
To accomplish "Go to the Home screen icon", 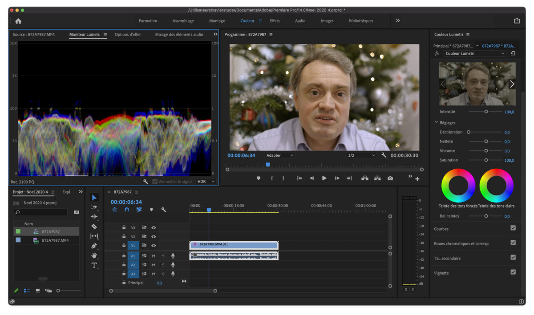I will pyautogui.click(x=18, y=21).
